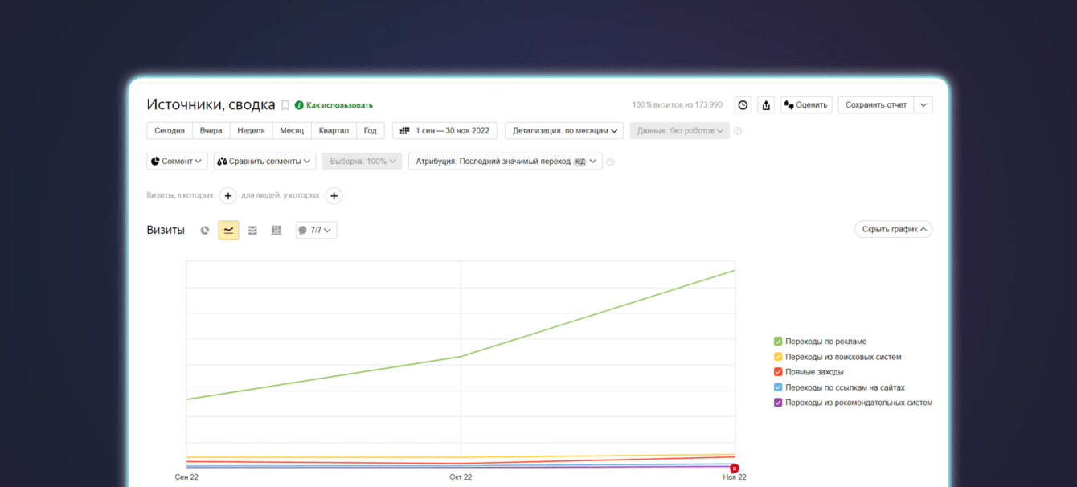Select the Сегодня period tab
The width and height of the screenshot is (1077, 487).
tap(170, 130)
